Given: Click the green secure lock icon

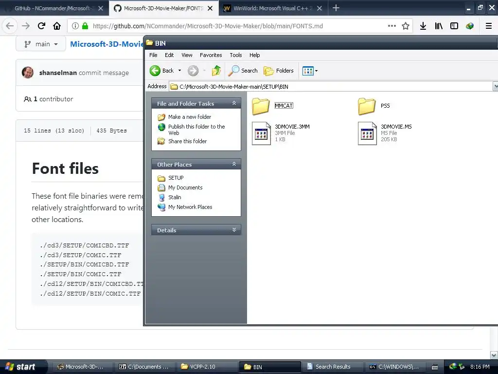Looking at the screenshot, I should tap(85, 26).
